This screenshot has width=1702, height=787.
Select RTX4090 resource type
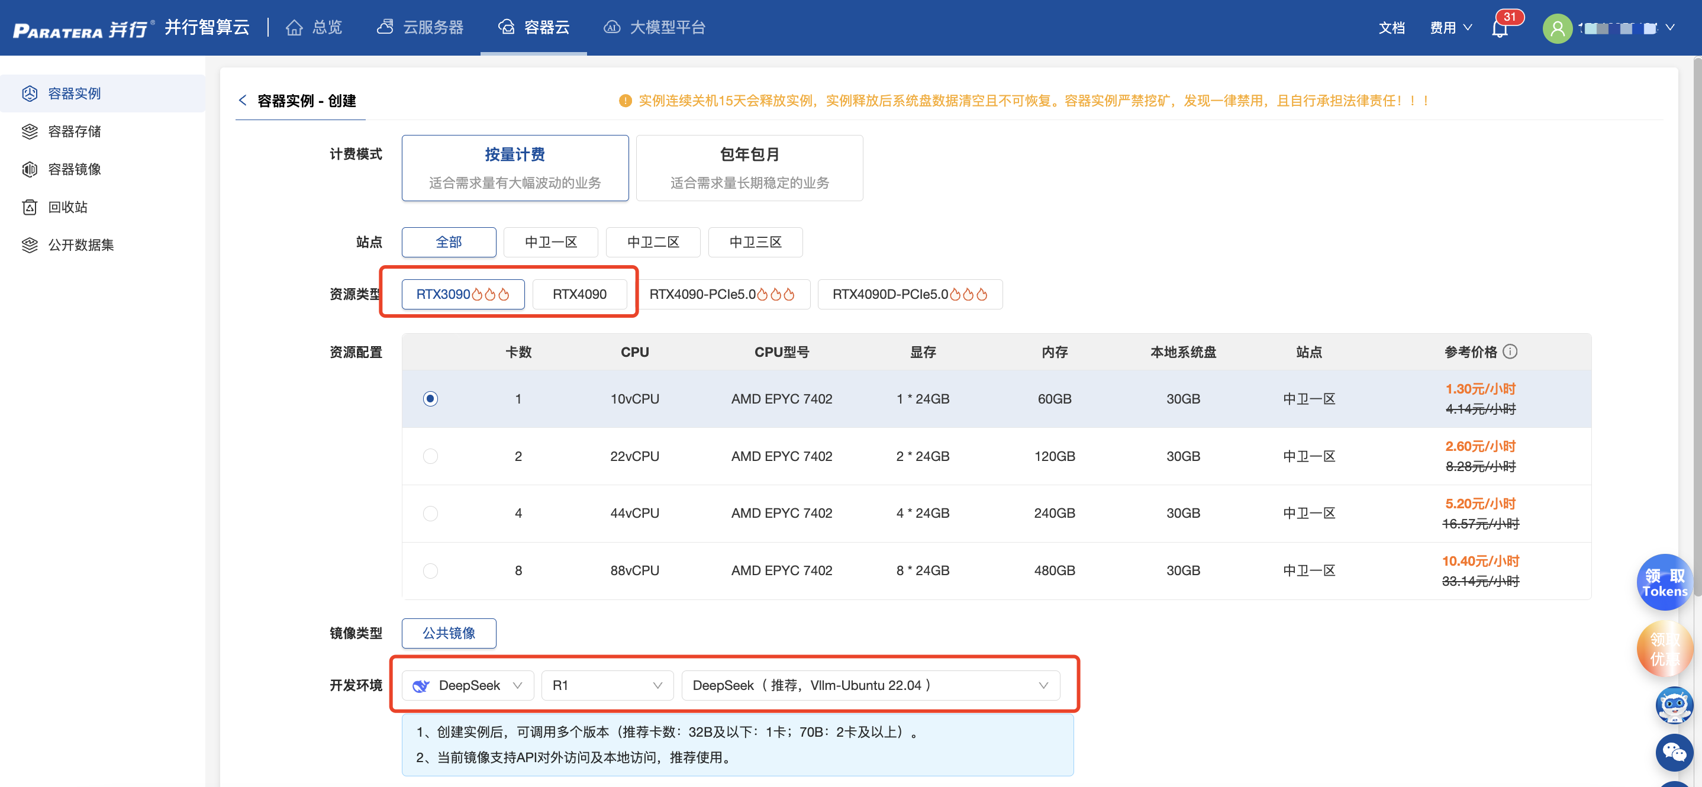(x=579, y=294)
